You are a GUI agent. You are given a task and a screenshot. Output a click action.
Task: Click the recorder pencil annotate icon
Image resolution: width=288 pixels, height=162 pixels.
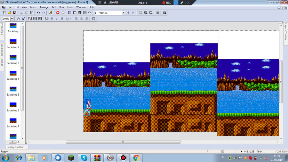coord(182,3)
